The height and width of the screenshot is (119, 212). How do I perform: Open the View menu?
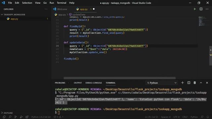click(38, 3)
